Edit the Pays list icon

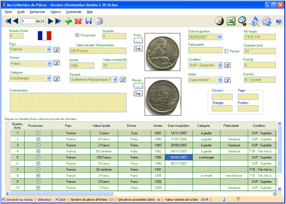click(56, 50)
